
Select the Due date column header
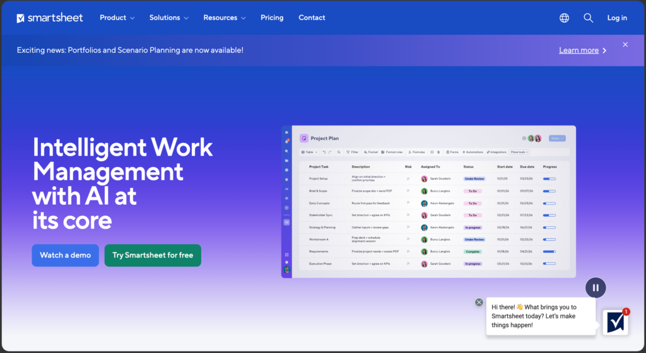click(527, 166)
